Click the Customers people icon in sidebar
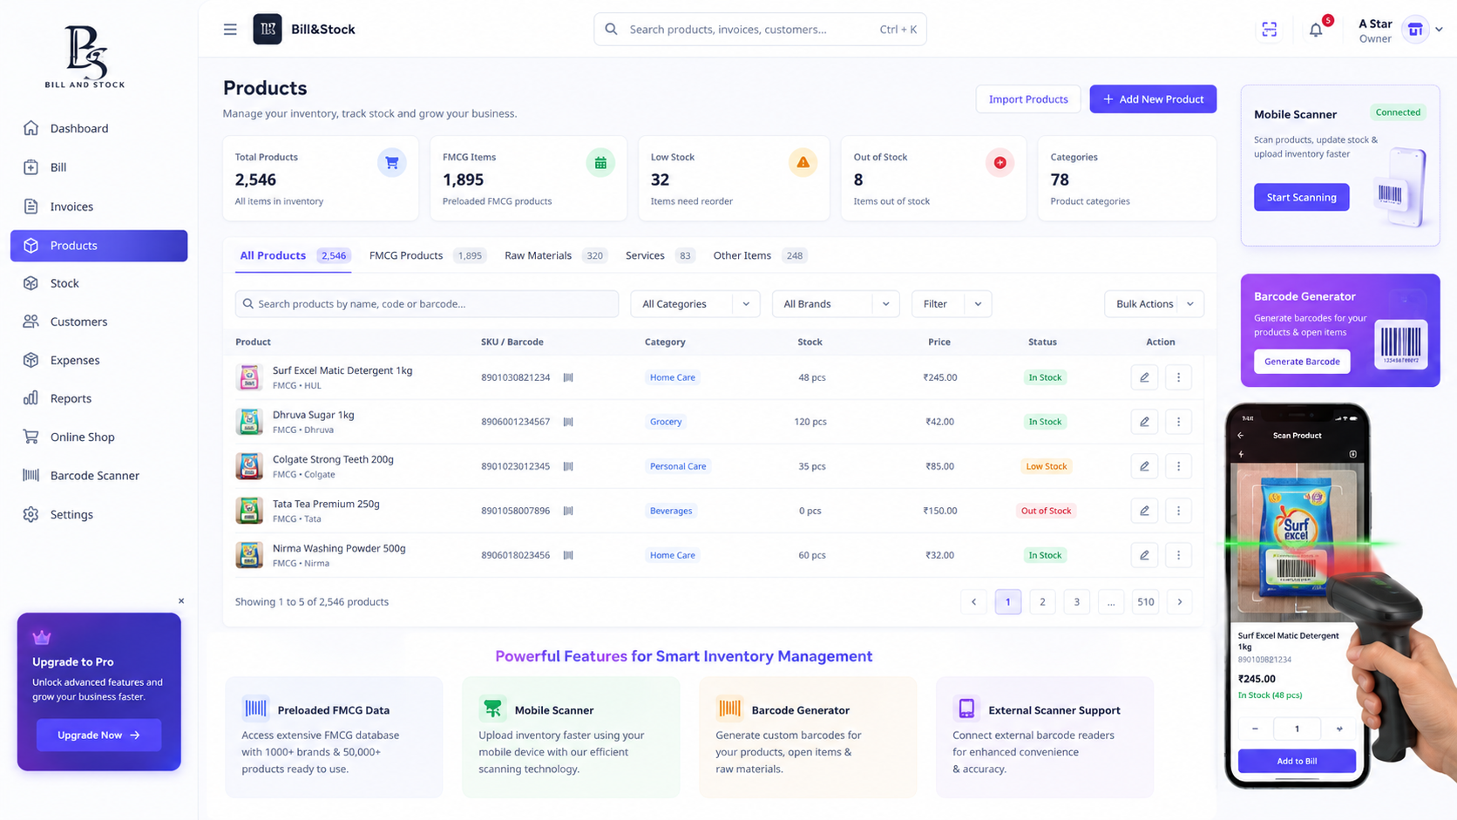 point(31,322)
